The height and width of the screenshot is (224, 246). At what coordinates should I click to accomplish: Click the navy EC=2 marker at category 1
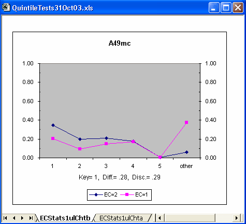click(53, 125)
